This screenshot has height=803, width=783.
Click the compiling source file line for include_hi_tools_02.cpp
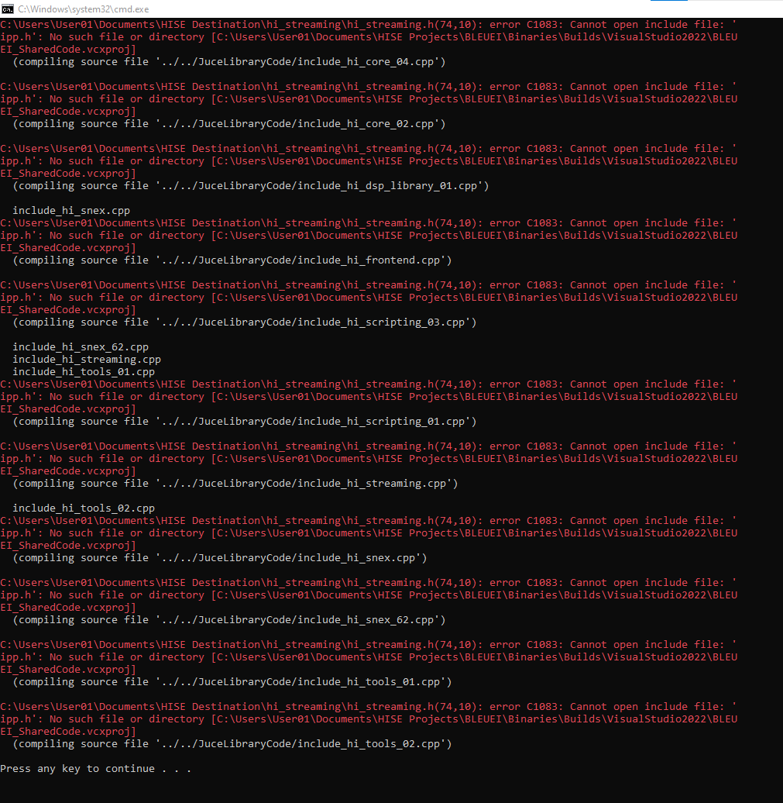pos(232,743)
